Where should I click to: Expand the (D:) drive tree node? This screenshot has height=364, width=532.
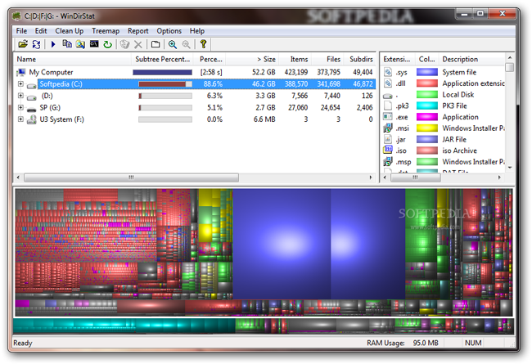pos(20,96)
